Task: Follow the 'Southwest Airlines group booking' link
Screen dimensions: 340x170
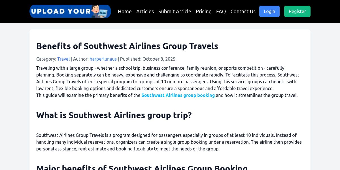Action: (178, 95)
